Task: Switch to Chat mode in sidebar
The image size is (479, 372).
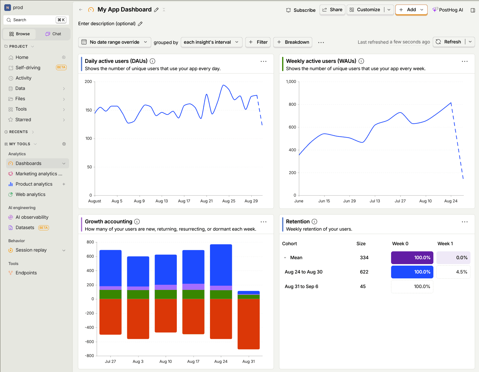Action: (53, 34)
